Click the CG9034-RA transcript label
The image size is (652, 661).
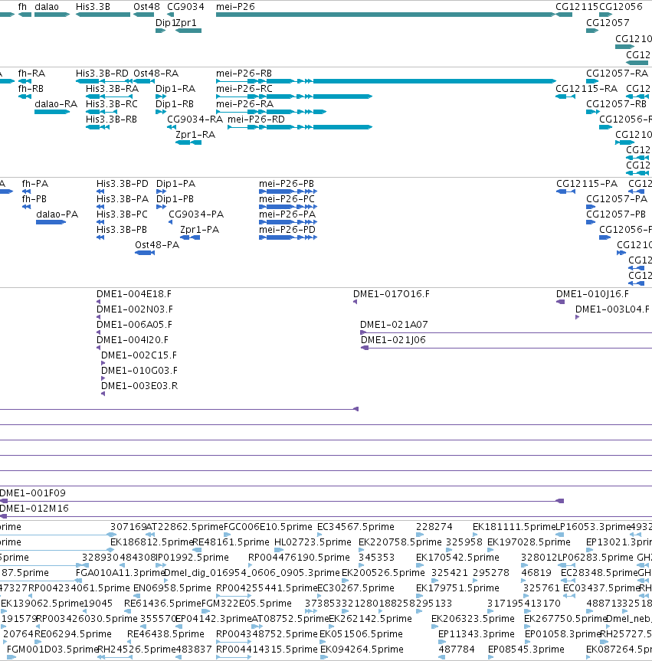(195, 119)
